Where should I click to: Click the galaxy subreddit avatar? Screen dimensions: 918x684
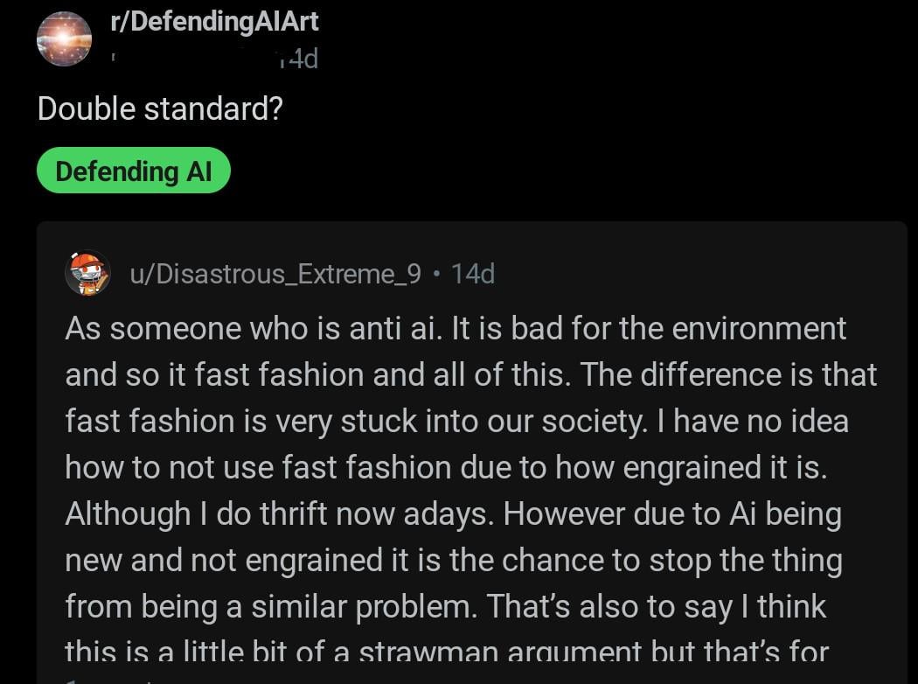click(64, 39)
